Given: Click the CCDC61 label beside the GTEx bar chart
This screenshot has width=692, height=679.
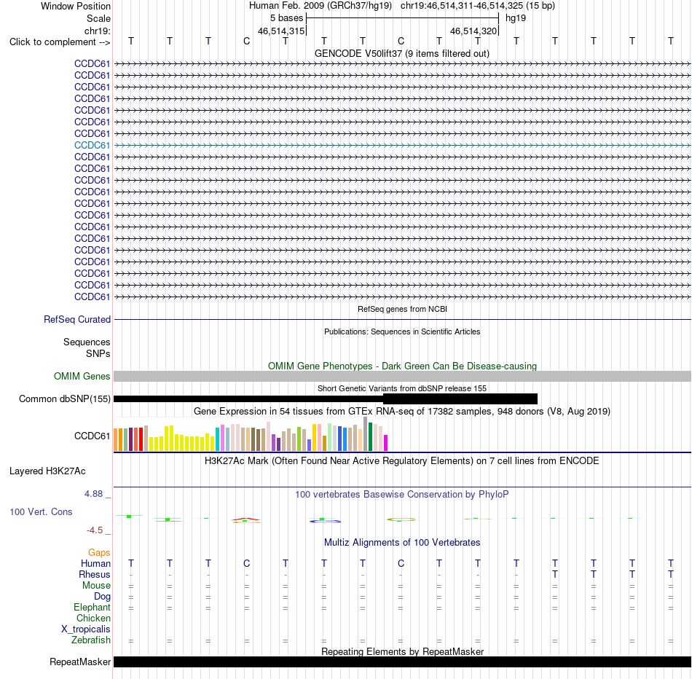Looking at the screenshot, I should (x=92, y=436).
